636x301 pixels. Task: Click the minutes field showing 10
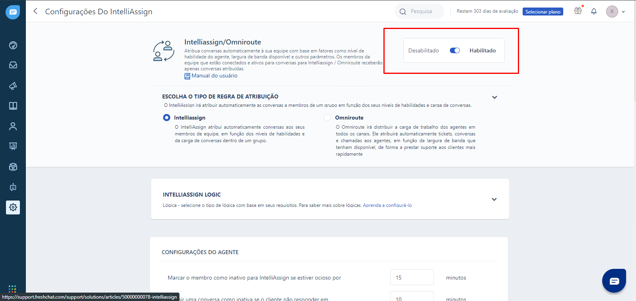(x=412, y=296)
